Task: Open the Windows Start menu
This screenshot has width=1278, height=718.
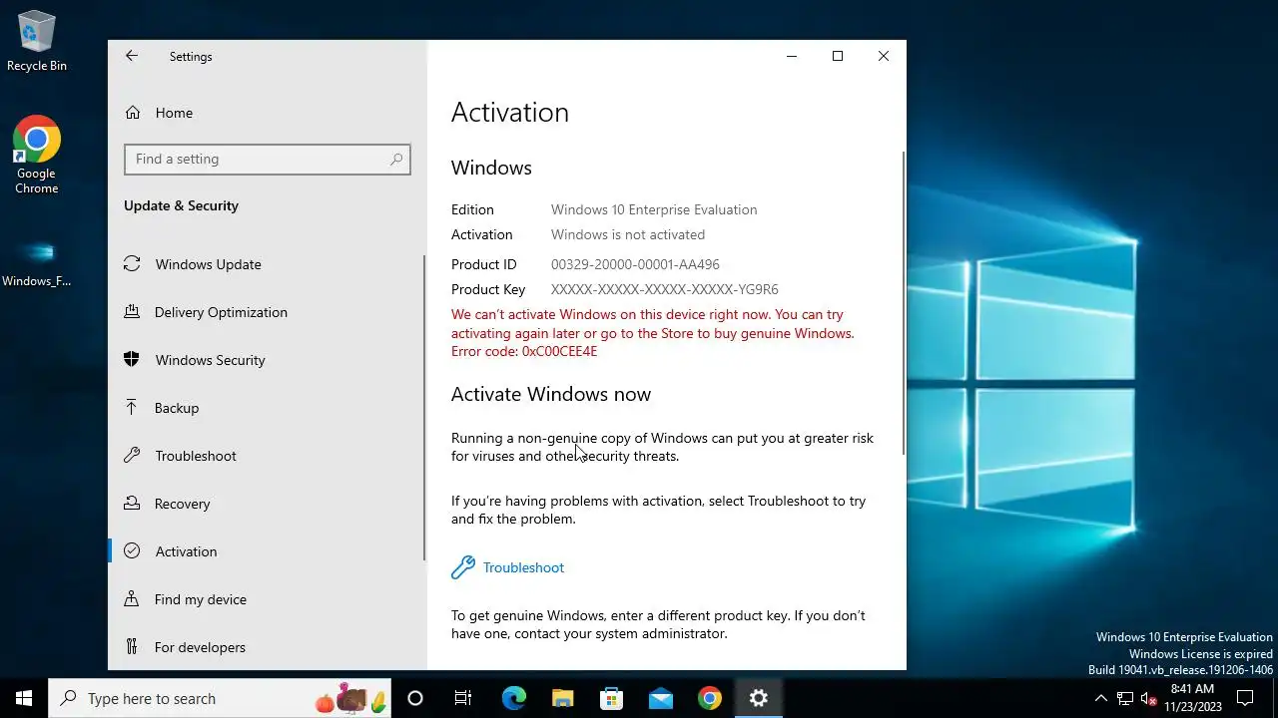Action: point(24,698)
